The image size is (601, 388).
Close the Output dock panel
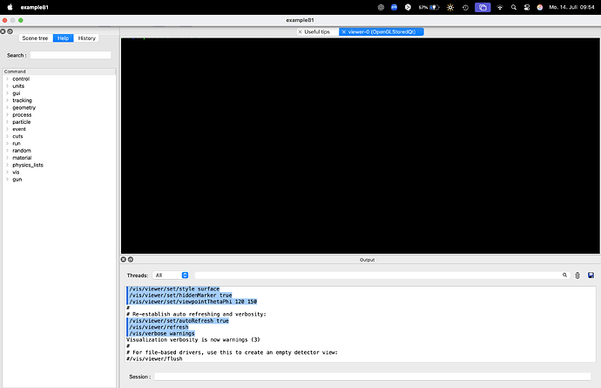coord(124,260)
